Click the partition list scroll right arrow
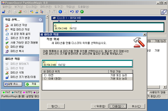Image resolution: width=168 pixels, height=111 pixels. (165, 87)
